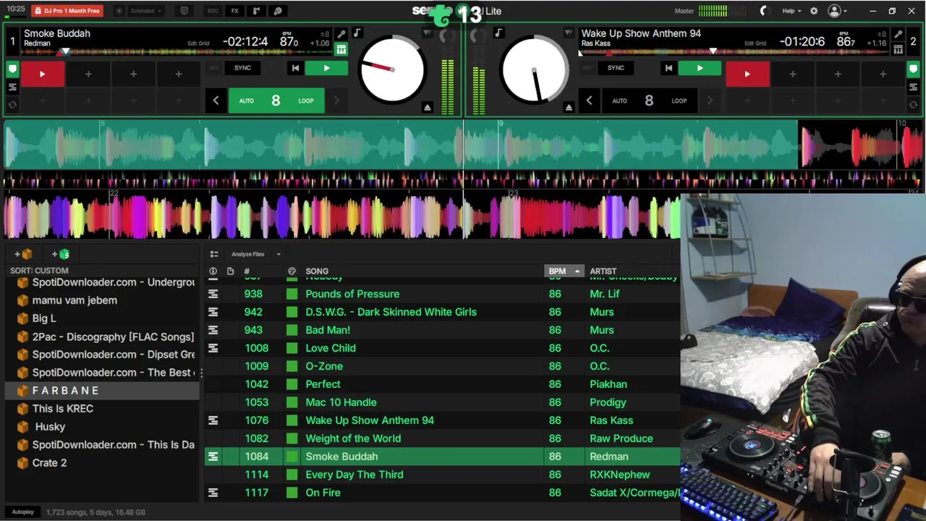Click deck 2 track overview waveform
Viewport: 926px width, 521px height.
point(734,52)
